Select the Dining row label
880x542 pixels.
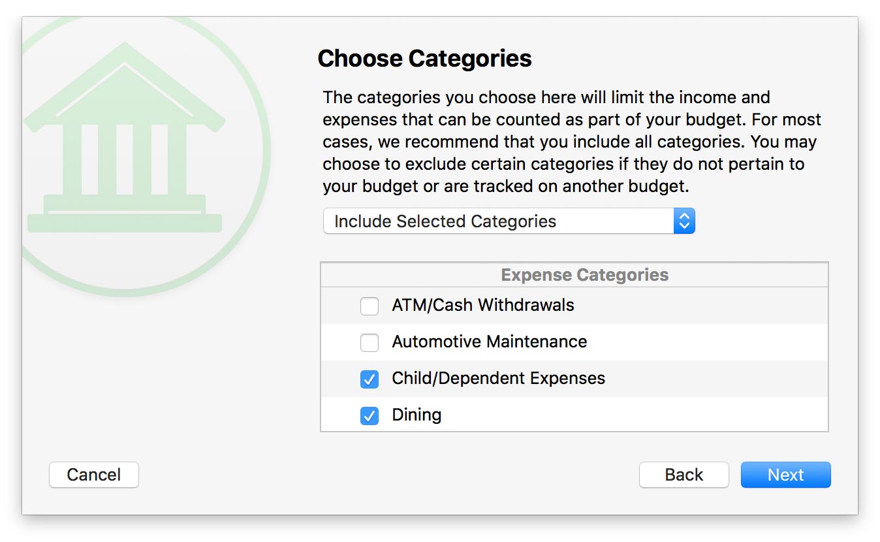pos(416,415)
